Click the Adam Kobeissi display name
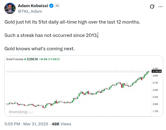This screenshot has height=130, width=166. pyautogui.click(x=33, y=6)
